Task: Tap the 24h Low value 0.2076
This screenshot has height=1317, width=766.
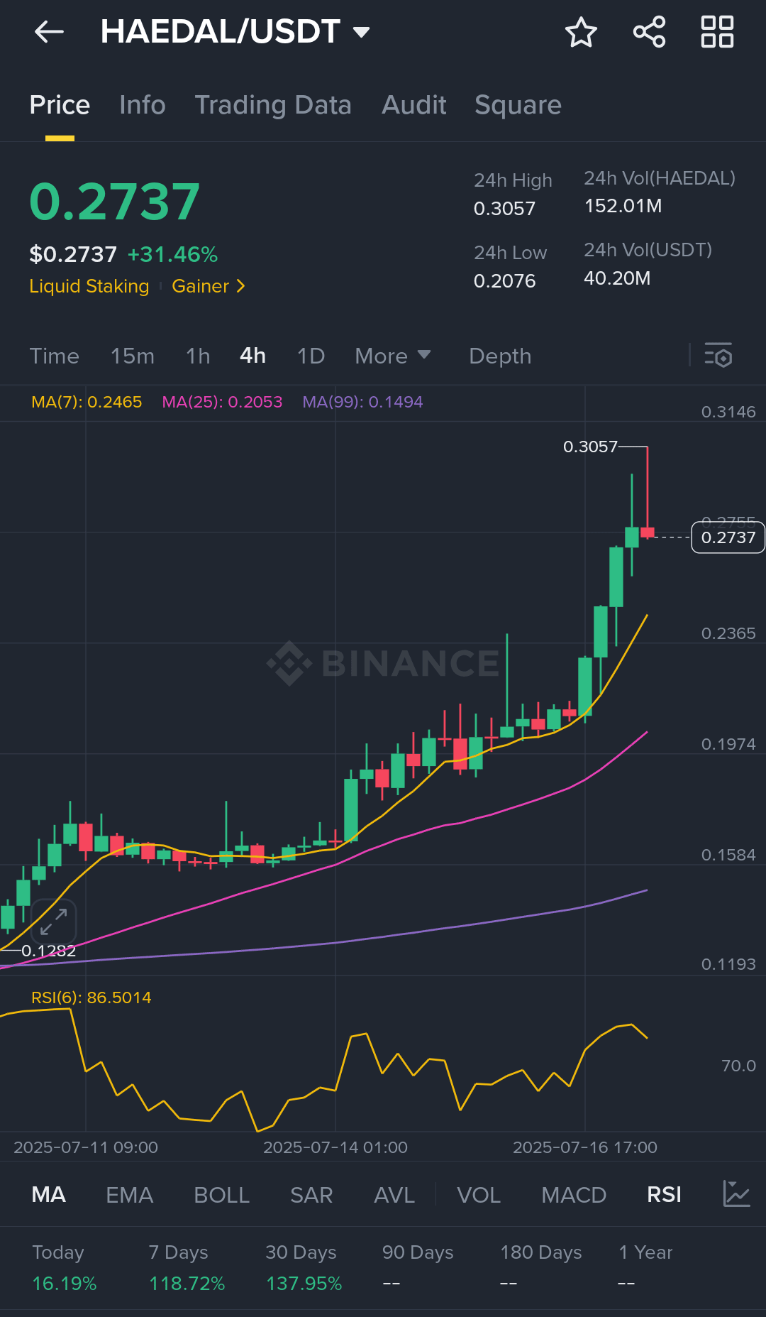Action: 504,281
